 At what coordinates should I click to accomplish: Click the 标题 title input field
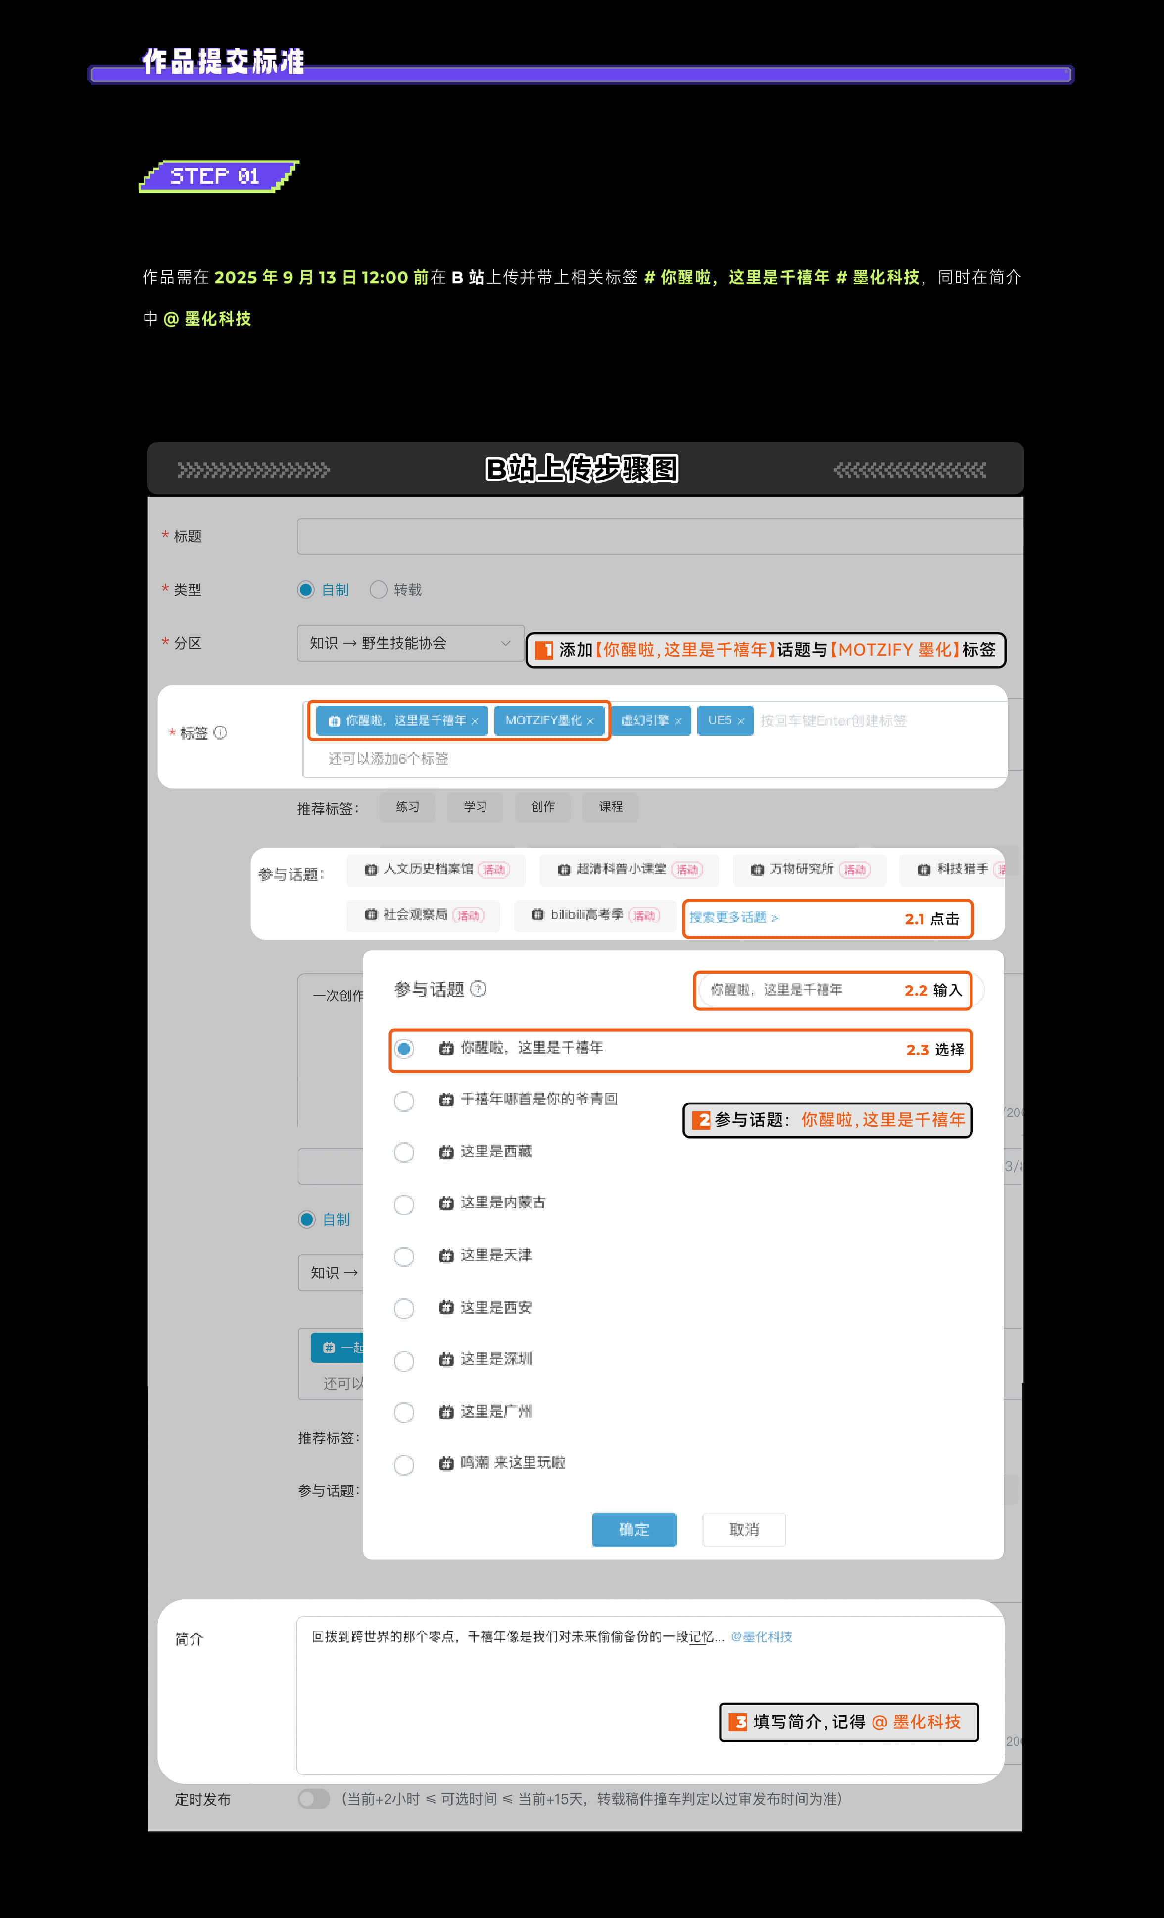point(660,536)
